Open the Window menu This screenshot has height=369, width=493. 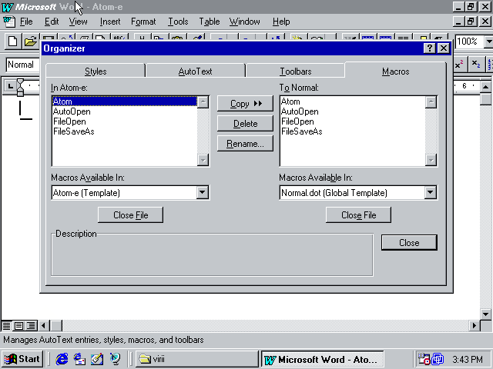(x=245, y=22)
